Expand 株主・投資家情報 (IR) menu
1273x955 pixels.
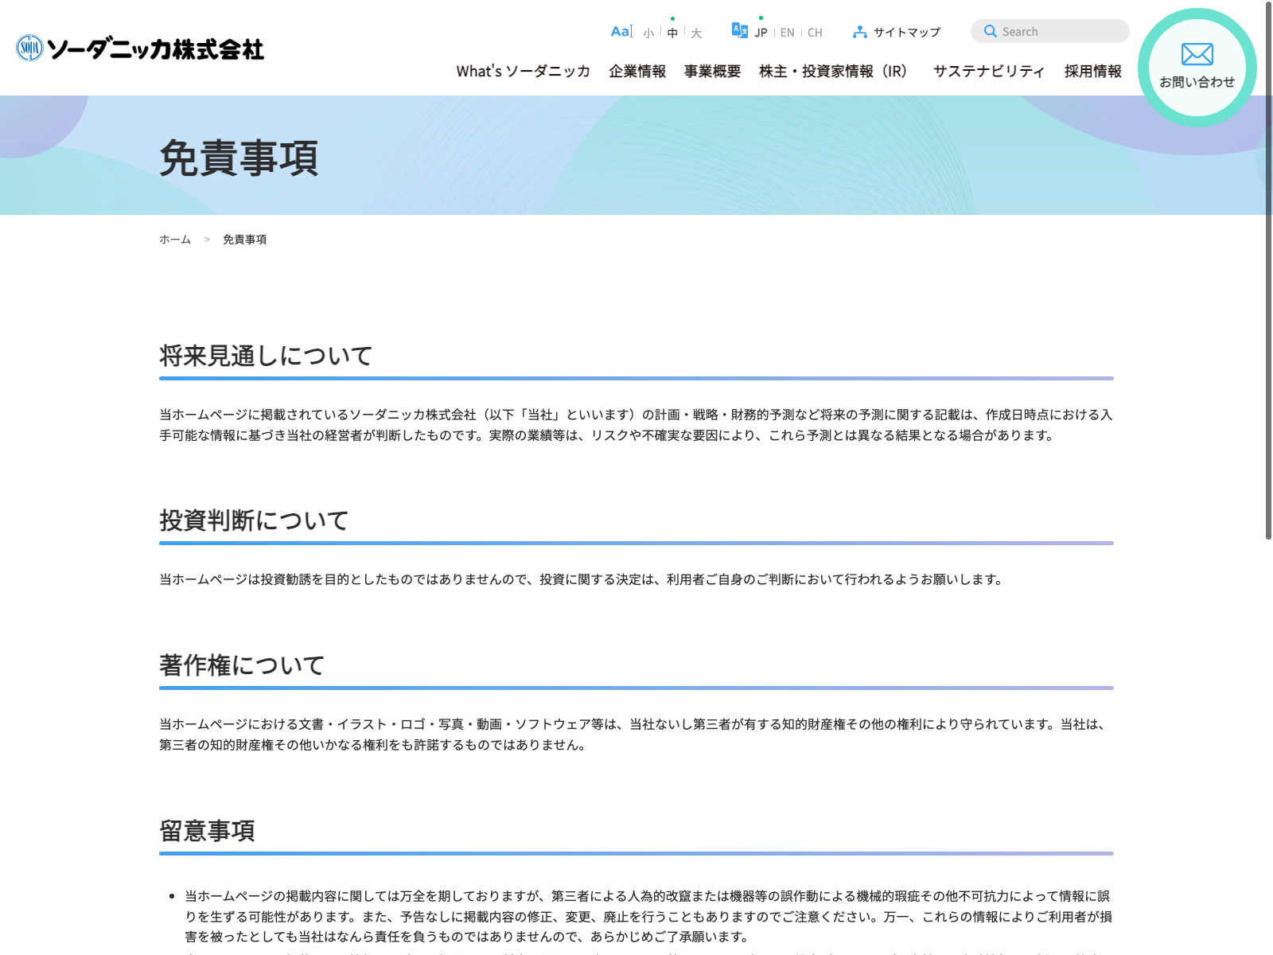(x=833, y=72)
